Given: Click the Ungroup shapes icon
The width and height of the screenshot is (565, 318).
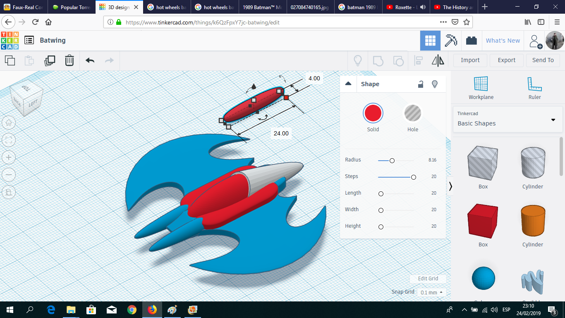Looking at the screenshot, I should (398, 60).
